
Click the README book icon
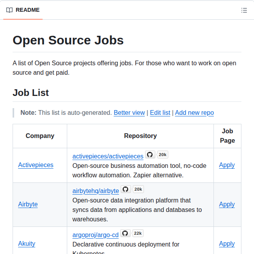9,10
